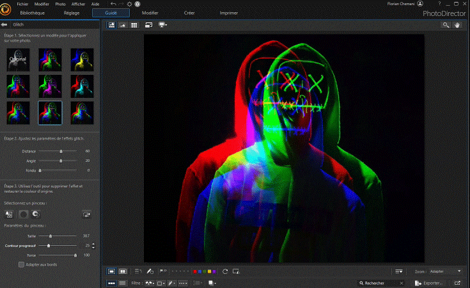The width and height of the screenshot is (470, 288).
Task: Clear the search with the X
Action: [402, 283]
